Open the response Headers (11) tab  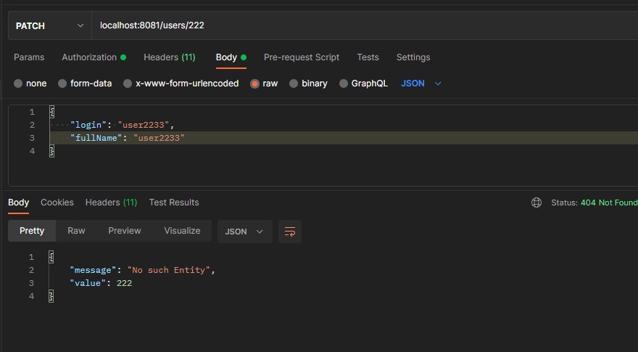[x=111, y=202]
